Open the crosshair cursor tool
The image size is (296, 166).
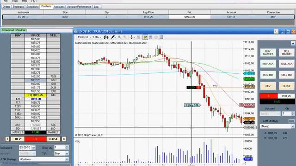pos(132,37)
